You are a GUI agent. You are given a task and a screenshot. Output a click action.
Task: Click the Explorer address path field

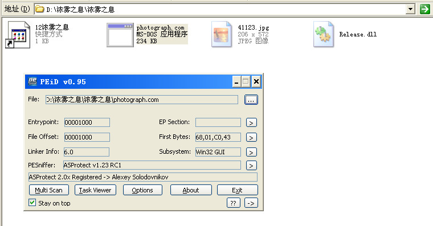click(220, 9)
